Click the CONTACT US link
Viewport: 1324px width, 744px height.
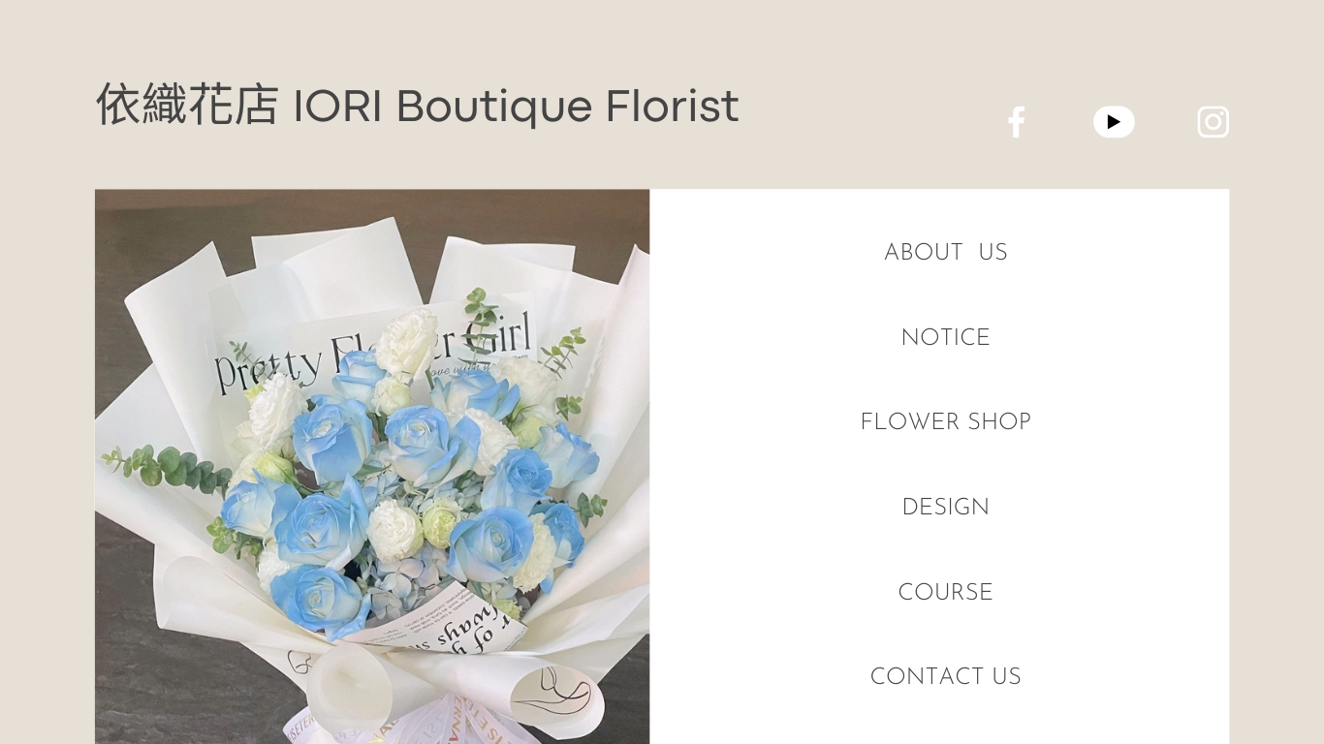(x=946, y=677)
